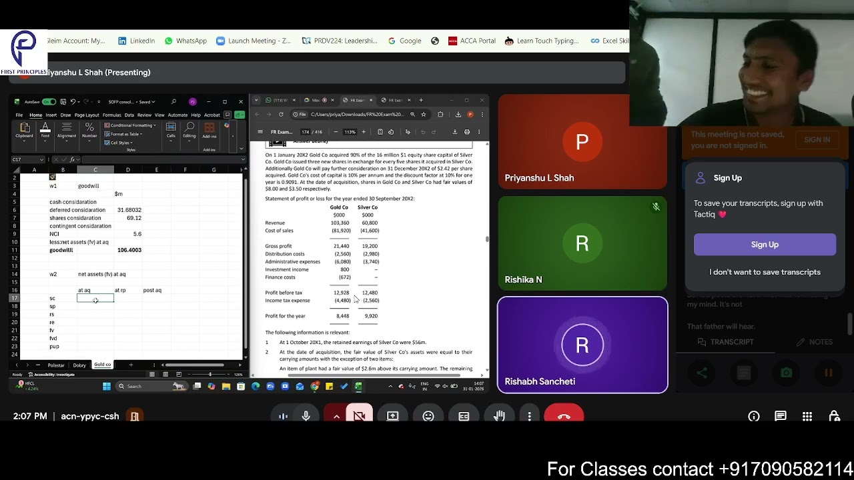Open host controls lock icon
Viewport: 854px width, 480px height.
coord(834,416)
